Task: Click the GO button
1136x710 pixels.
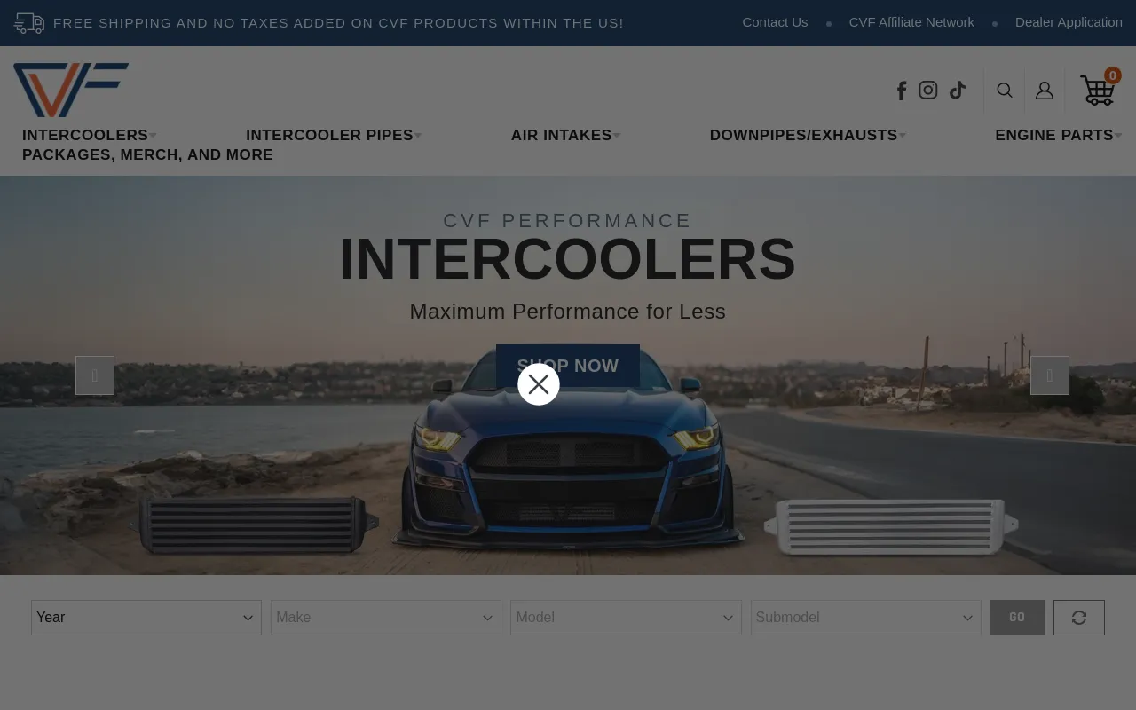Action: pos(1017,617)
